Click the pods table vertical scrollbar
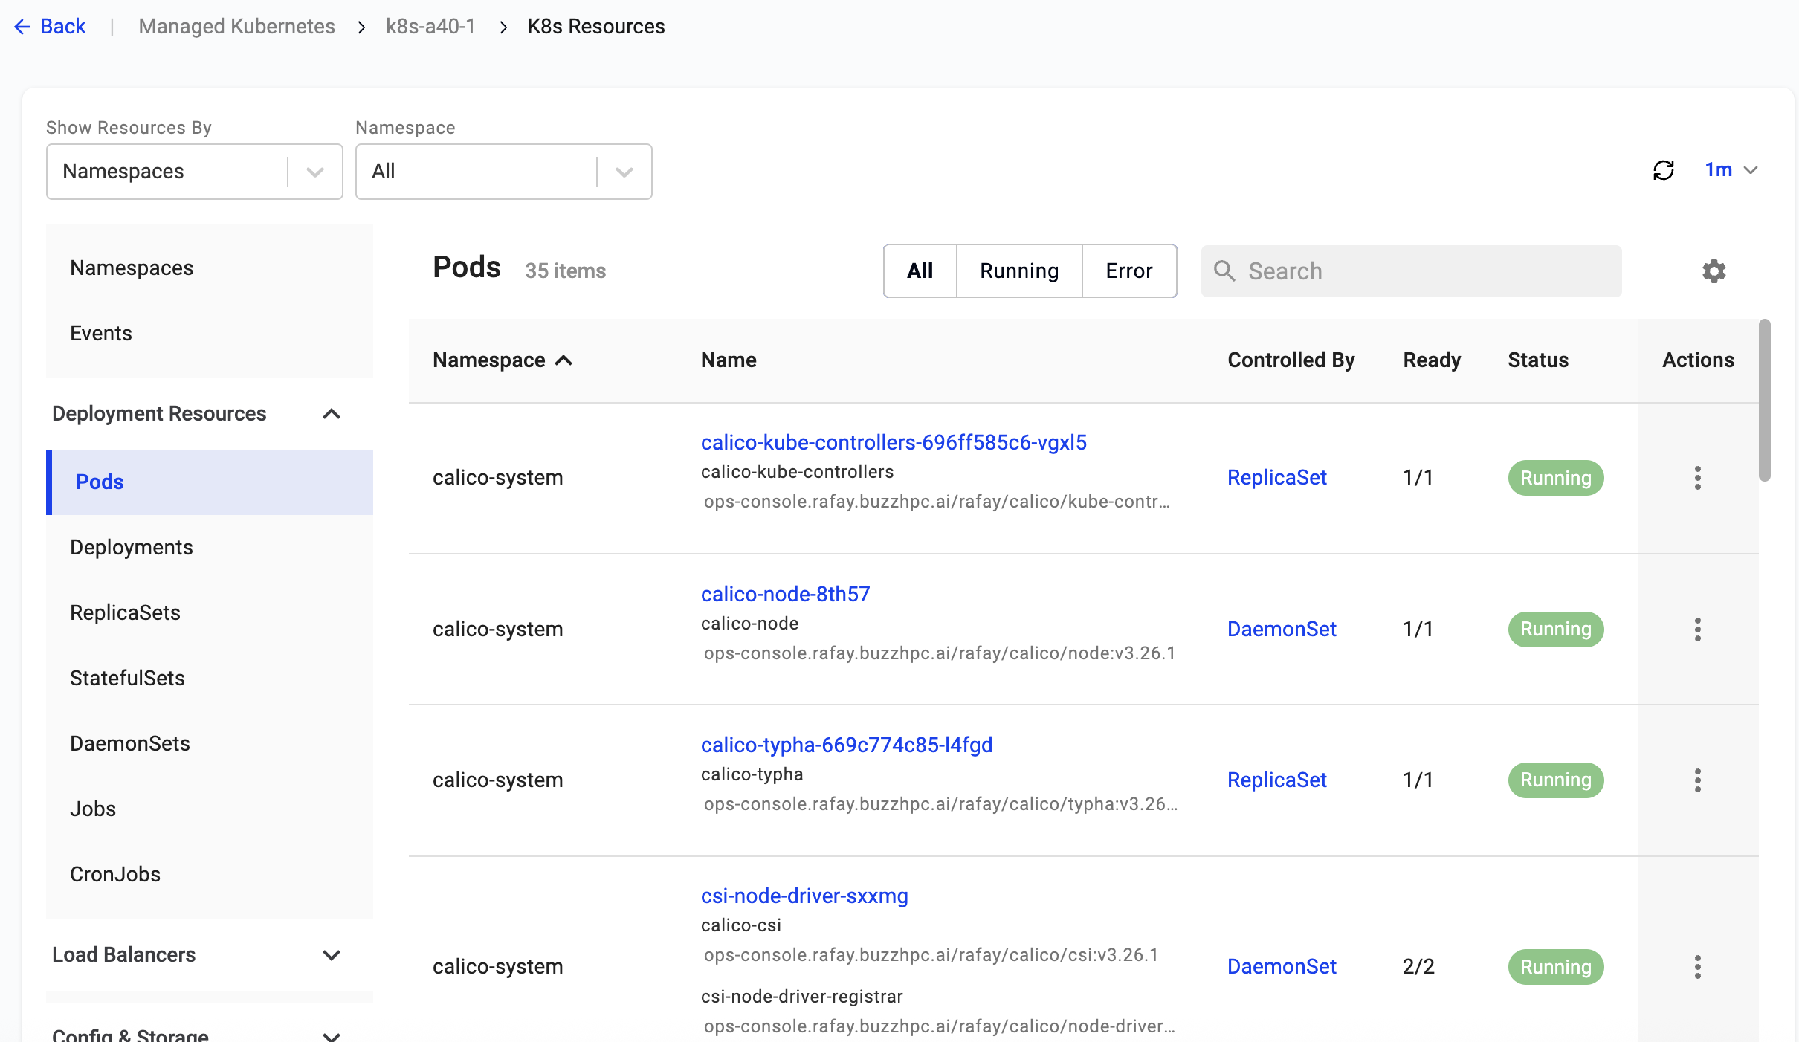The image size is (1799, 1042). point(1764,401)
